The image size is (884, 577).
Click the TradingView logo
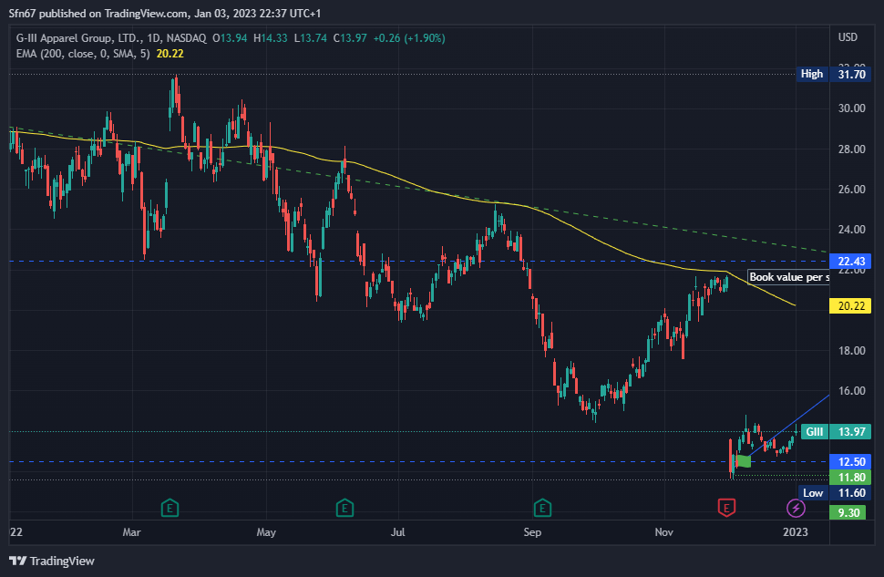52,561
